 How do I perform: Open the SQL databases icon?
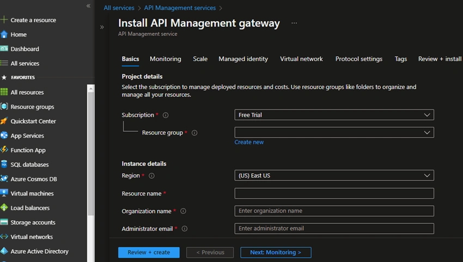[x=4, y=164]
